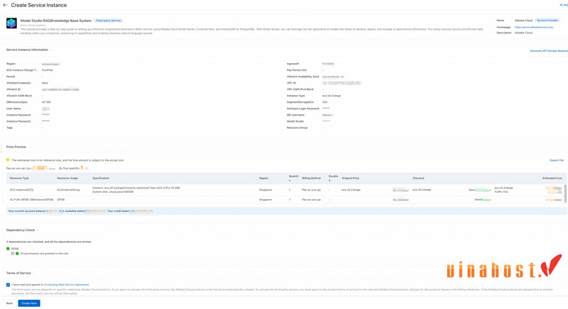Click the GPDB dependency name in Dependency Check
The width and height of the screenshot is (568, 309).
[14, 249]
